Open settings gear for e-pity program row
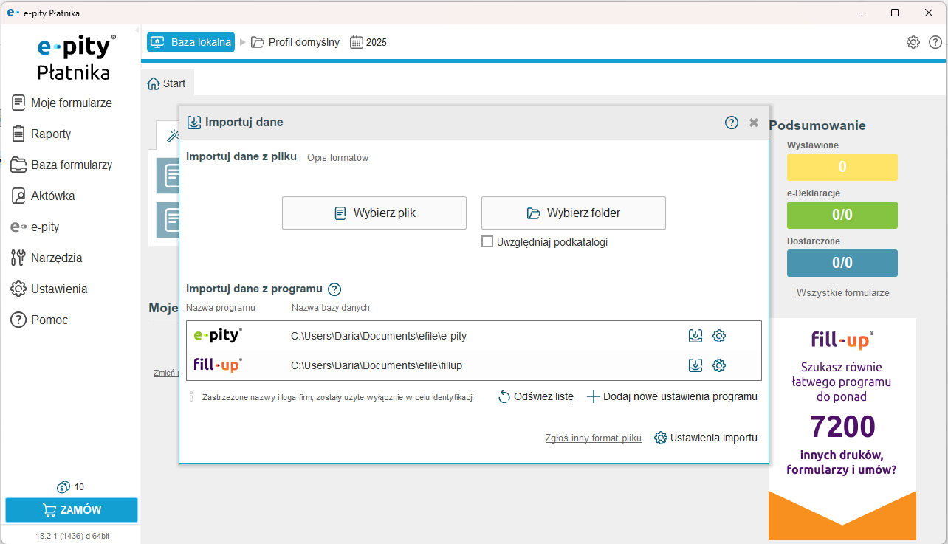The height and width of the screenshot is (544, 948). click(x=719, y=336)
